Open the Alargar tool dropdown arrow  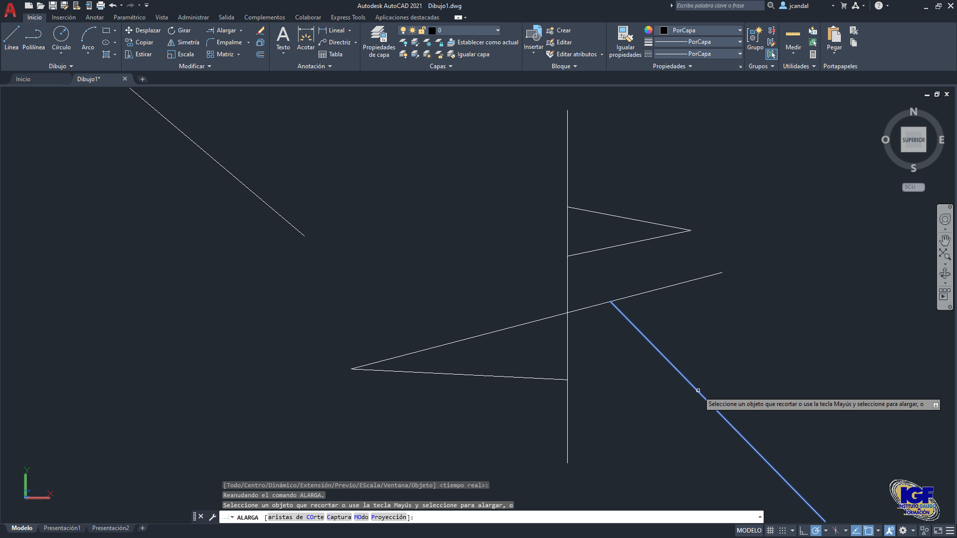tap(241, 30)
